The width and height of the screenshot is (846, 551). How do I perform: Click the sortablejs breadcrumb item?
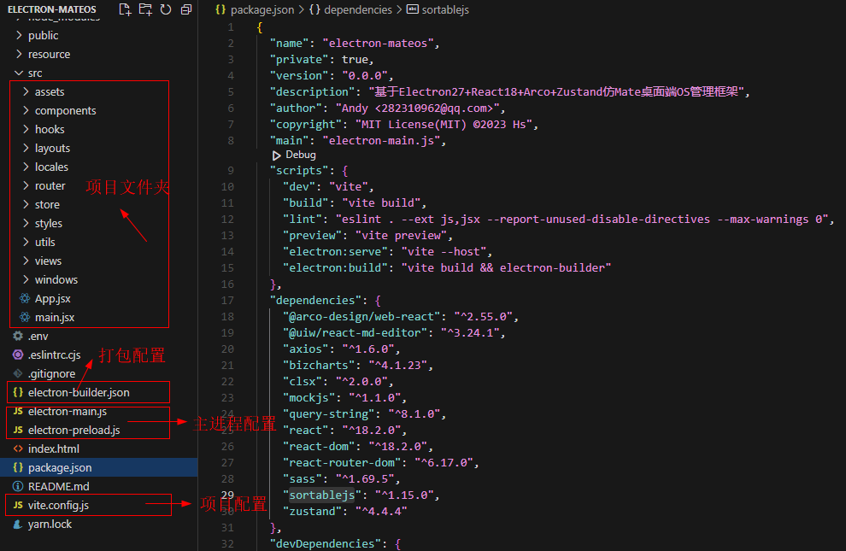pyautogui.click(x=444, y=10)
